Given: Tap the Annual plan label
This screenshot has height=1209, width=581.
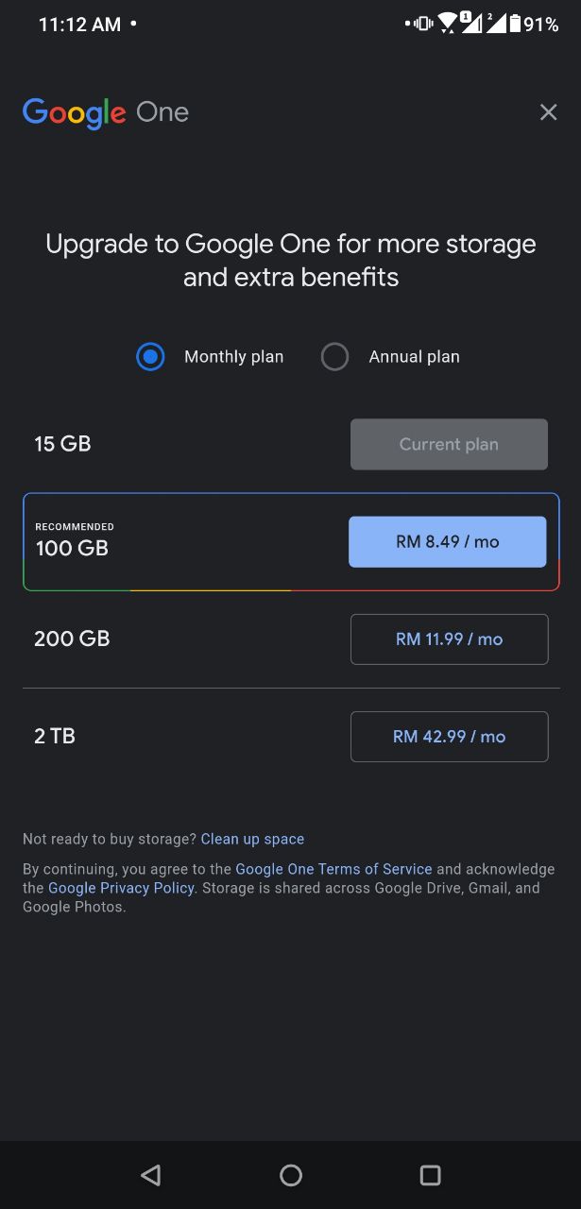Looking at the screenshot, I should pyautogui.click(x=414, y=357).
